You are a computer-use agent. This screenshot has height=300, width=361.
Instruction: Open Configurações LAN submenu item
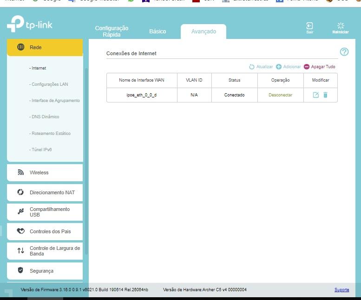click(49, 84)
